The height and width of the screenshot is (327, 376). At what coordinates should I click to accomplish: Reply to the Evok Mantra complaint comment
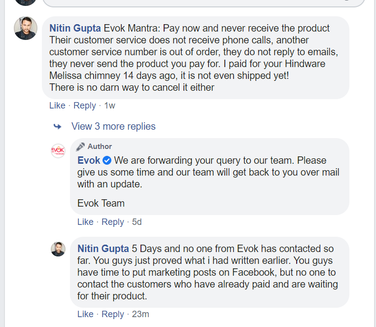coord(84,106)
